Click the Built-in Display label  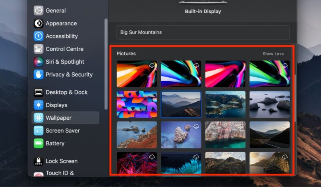coord(203,12)
